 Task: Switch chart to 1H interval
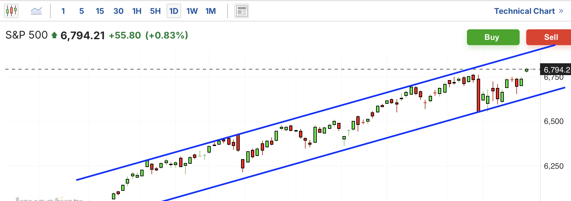coord(137,11)
